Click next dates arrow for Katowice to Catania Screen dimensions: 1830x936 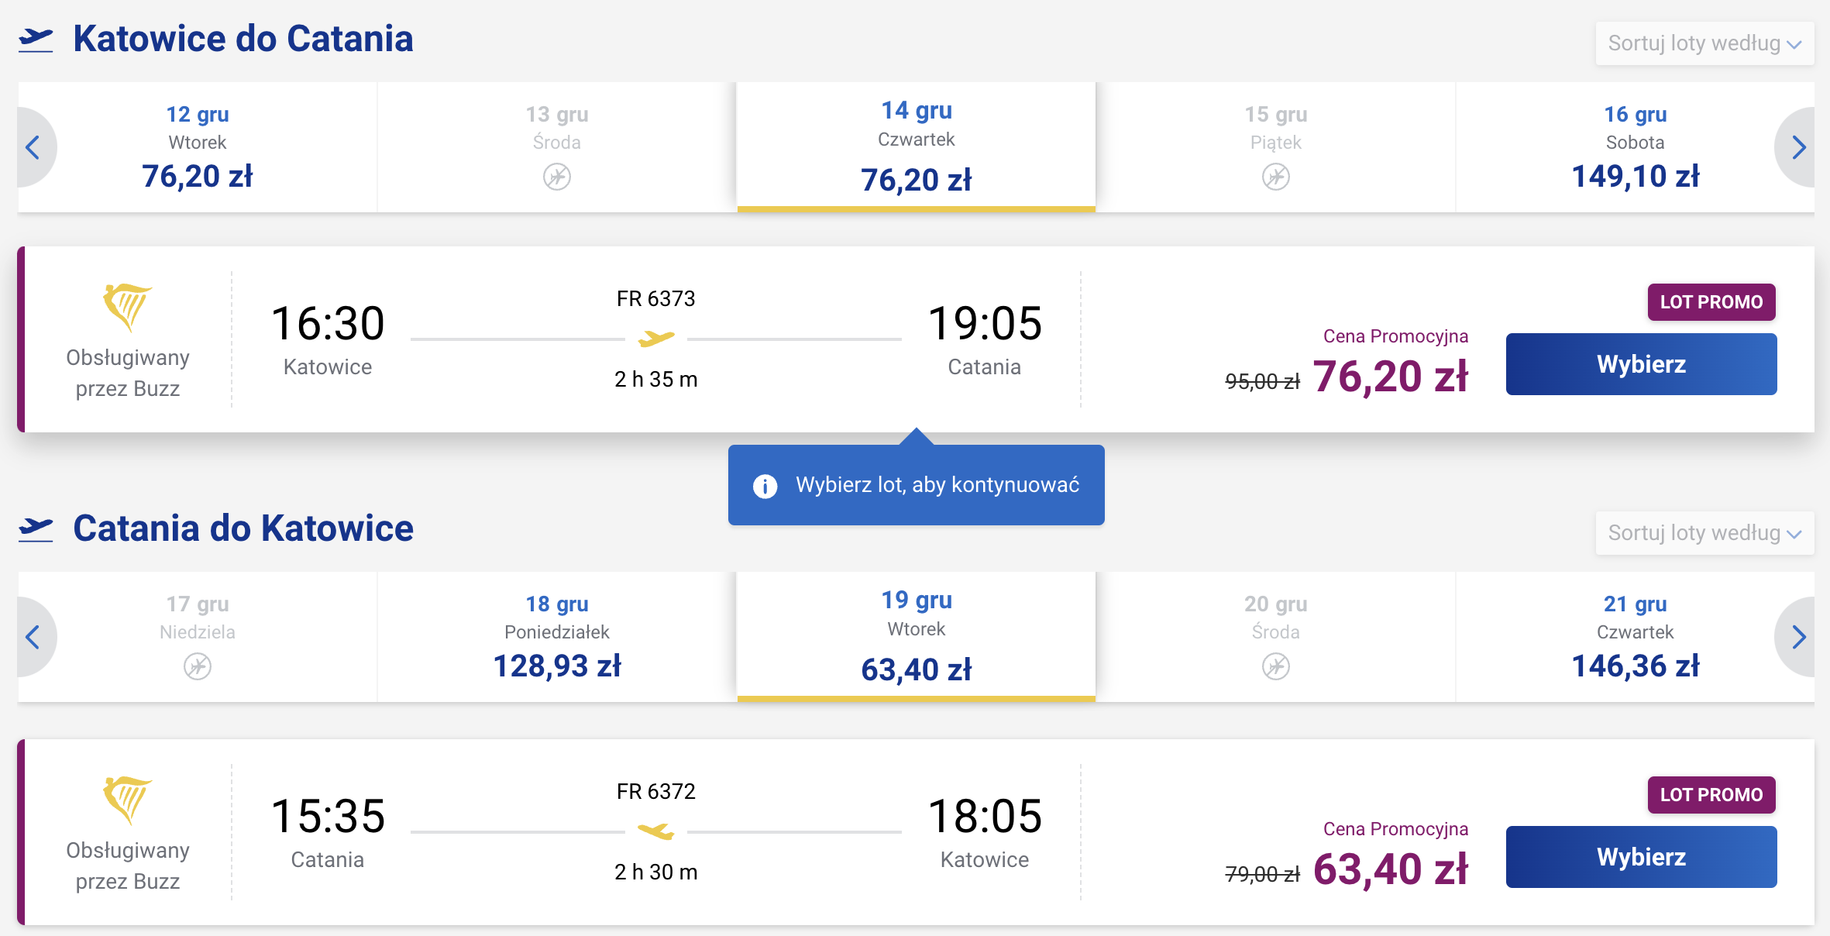coord(1797,147)
